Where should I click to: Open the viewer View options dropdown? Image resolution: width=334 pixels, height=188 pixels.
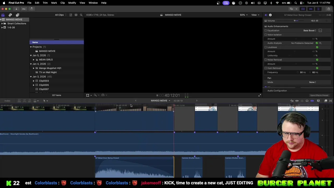click(255, 15)
